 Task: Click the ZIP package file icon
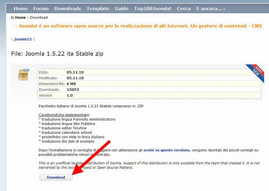[23, 74]
